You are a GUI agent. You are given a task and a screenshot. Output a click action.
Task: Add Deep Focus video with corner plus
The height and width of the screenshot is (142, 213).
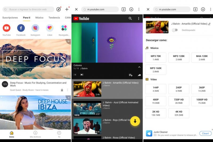coord(69,41)
